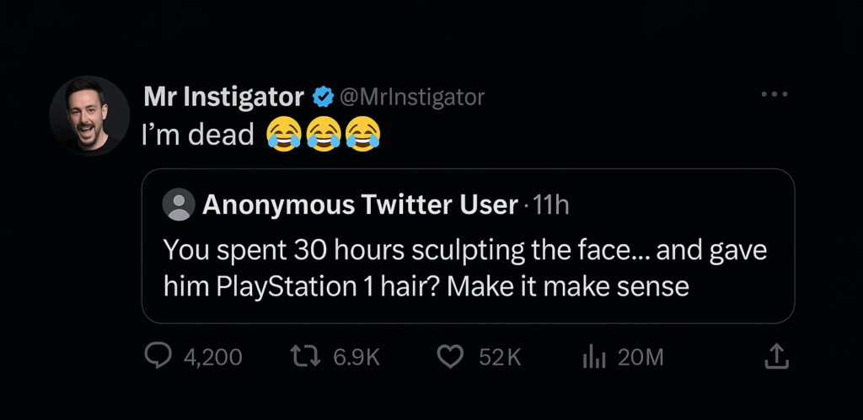Viewport: 863px width, 420px height.
Task: Like the tweet with the heart icon
Action: click(451, 357)
